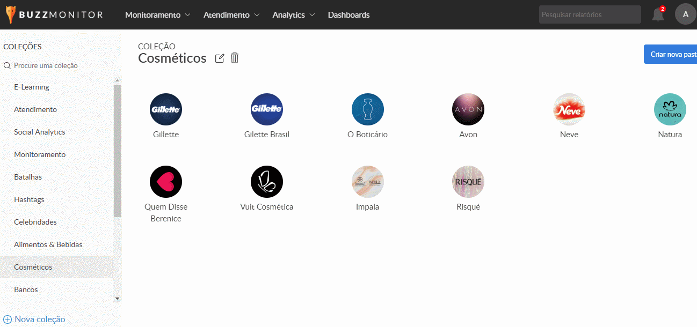Select the Hashtags collection in sidebar
The image size is (697, 327).
pyautogui.click(x=29, y=199)
